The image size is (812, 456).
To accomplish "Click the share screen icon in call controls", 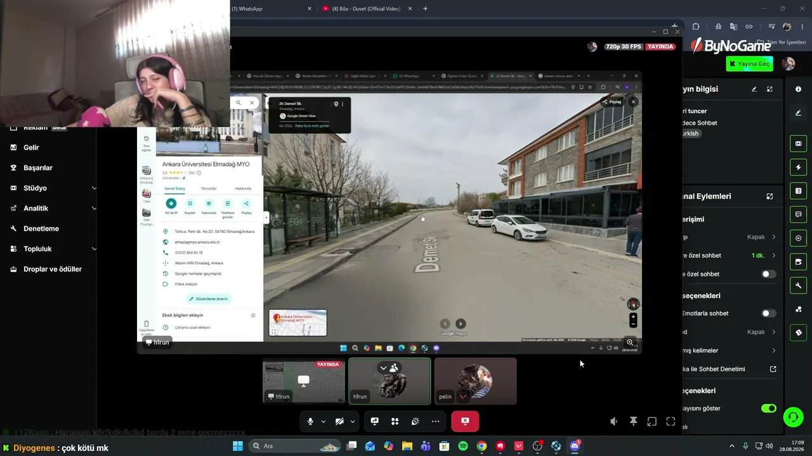I will coord(375,421).
